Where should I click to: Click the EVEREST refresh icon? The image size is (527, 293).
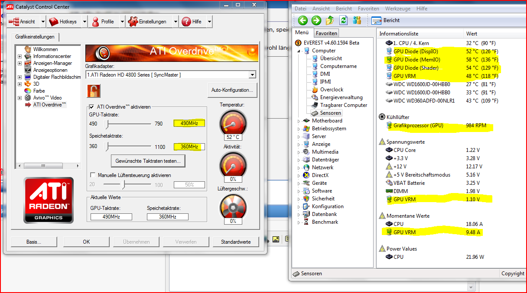point(344,20)
